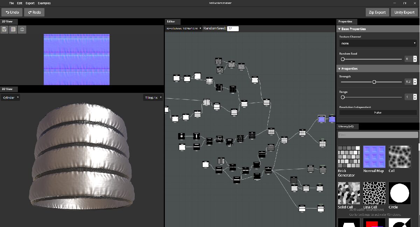Select the Solid Cell node in the Library
Screen dimensions: 420x227
point(349,193)
